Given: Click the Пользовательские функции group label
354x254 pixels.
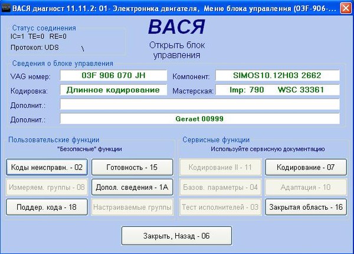Looking at the screenshot, I should (x=54, y=140).
